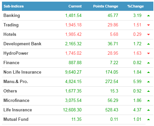Click the Sub-Indices column header
154x126 pixels.
[x=14, y=6]
